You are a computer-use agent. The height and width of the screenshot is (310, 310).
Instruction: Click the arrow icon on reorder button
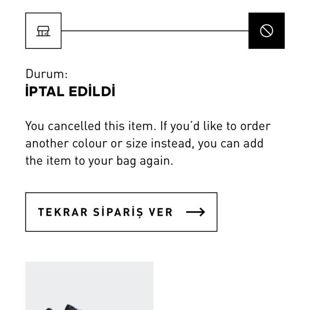click(x=196, y=212)
